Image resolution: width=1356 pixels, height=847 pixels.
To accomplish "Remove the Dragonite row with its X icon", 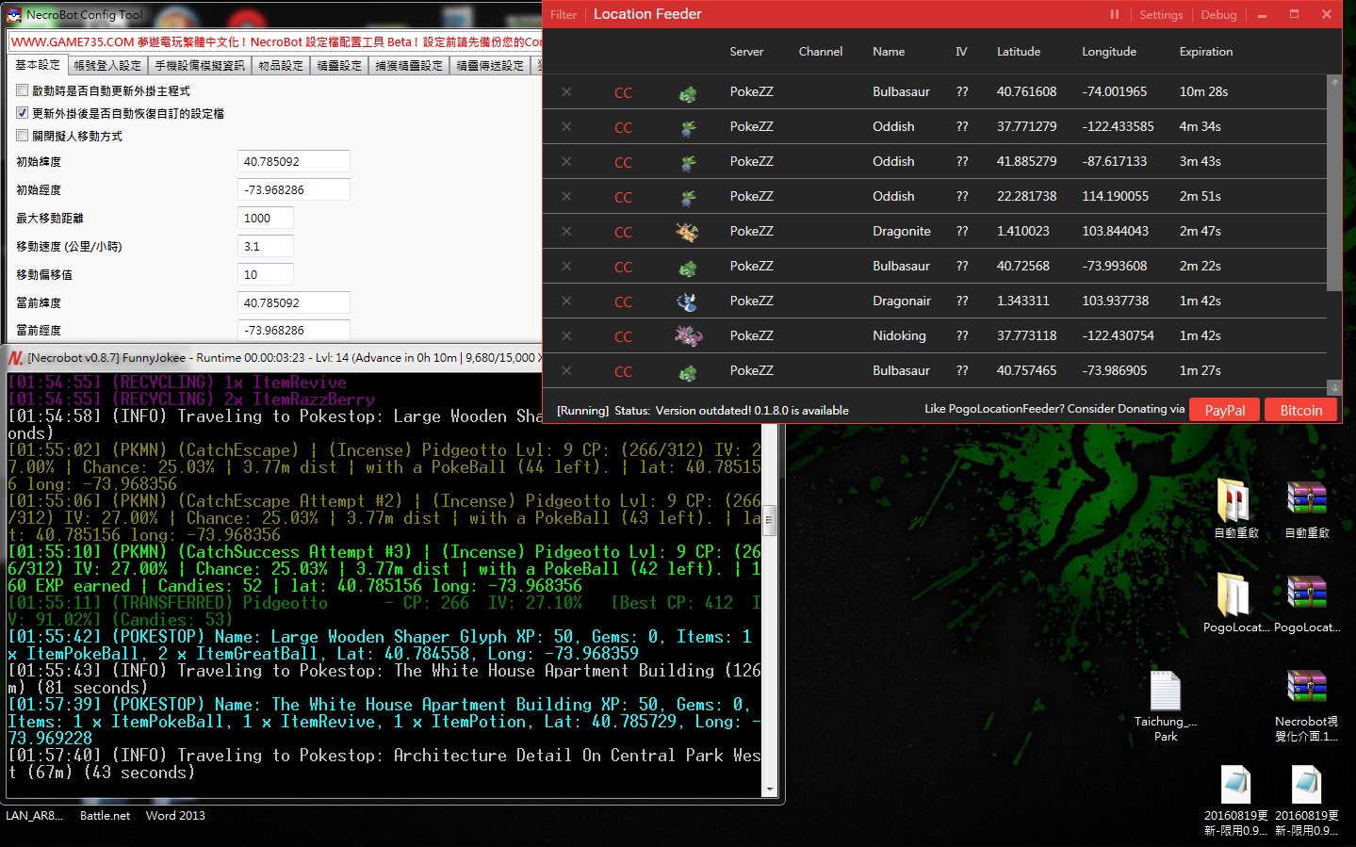I will 566,231.
